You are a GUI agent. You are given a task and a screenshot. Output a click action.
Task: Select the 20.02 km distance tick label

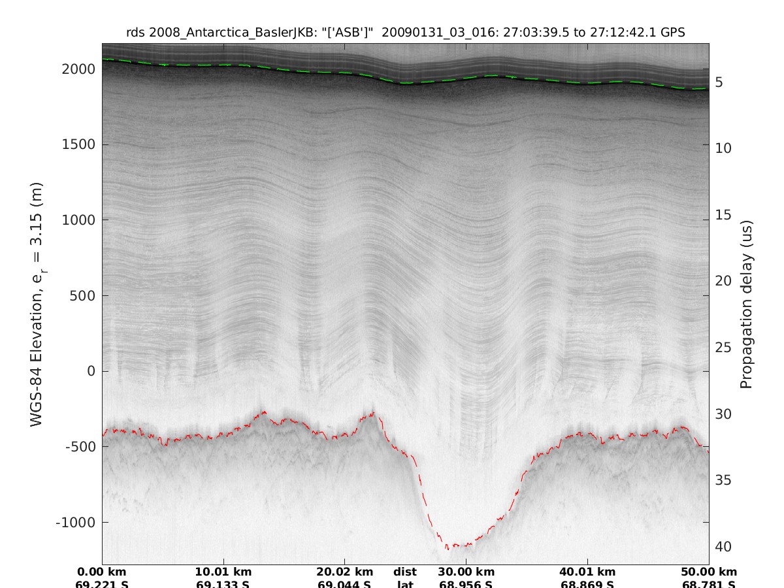tap(344, 572)
